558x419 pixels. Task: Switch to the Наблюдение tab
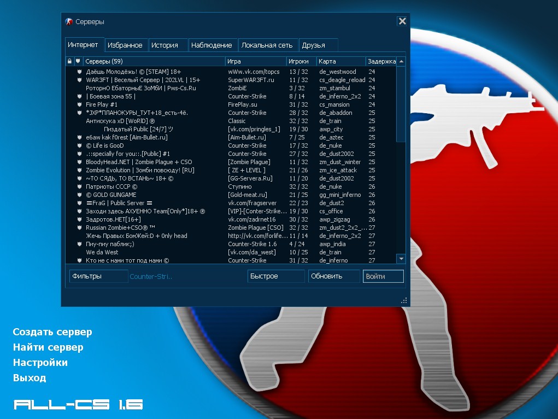tap(213, 45)
